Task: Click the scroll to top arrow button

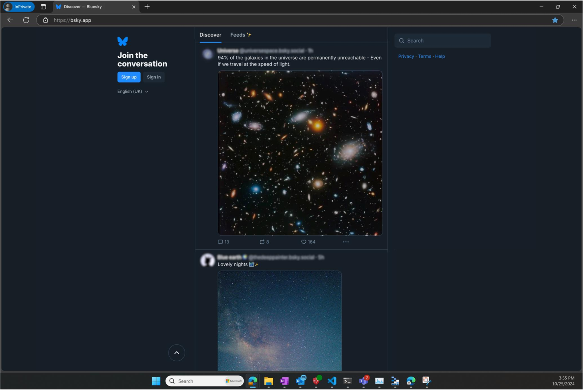Action: tap(177, 353)
